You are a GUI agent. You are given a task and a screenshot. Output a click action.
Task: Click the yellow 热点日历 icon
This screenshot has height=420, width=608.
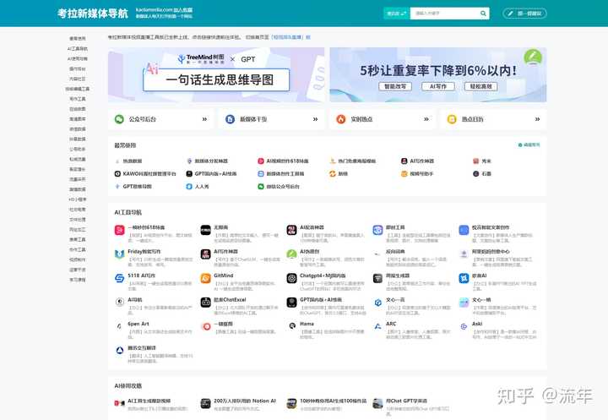click(x=452, y=119)
